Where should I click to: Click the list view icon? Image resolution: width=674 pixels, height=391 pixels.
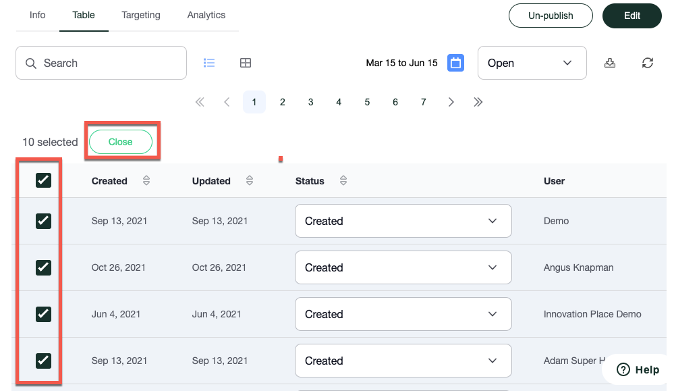coord(209,63)
